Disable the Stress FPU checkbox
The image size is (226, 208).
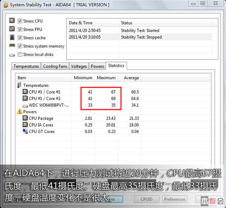(x=20, y=29)
